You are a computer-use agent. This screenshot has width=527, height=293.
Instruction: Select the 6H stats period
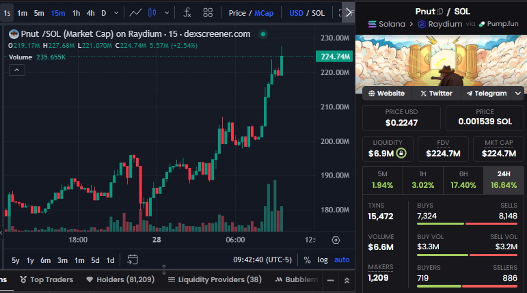pos(463,180)
